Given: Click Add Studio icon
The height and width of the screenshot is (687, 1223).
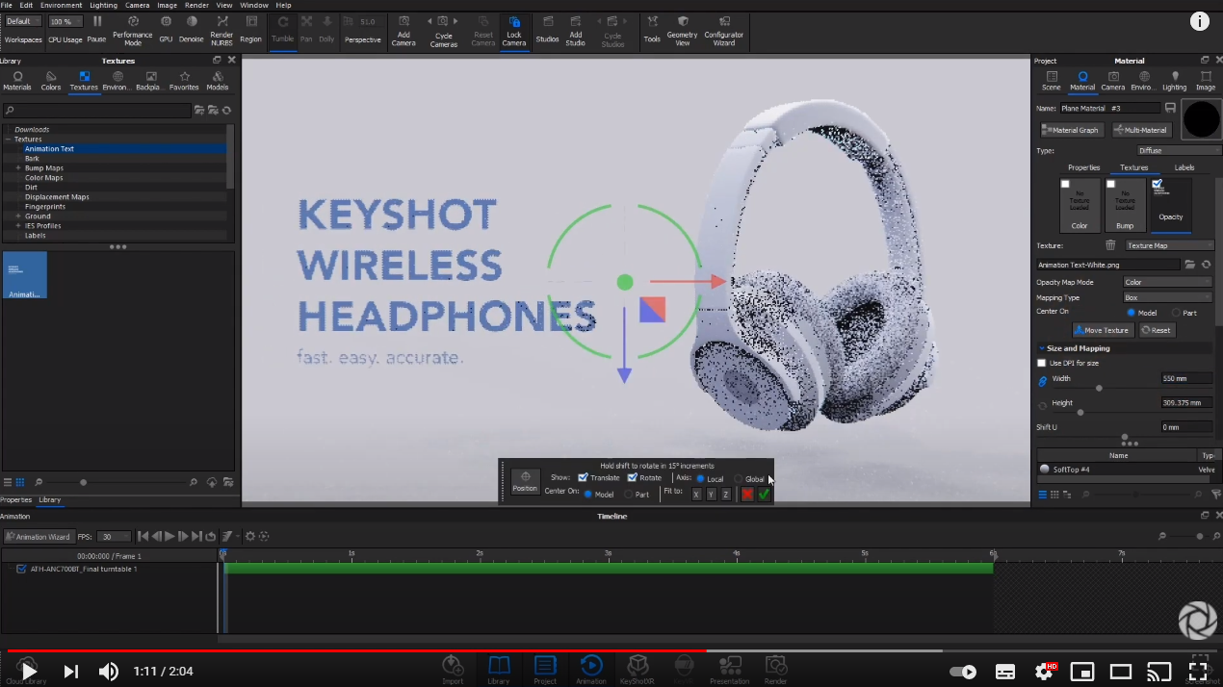Looking at the screenshot, I should 575,22.
